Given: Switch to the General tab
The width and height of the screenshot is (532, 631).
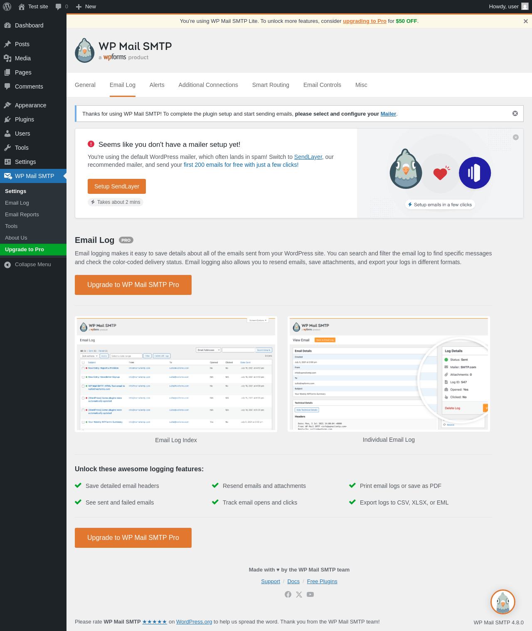Looking at the screenshot, I should coord(85,85).
